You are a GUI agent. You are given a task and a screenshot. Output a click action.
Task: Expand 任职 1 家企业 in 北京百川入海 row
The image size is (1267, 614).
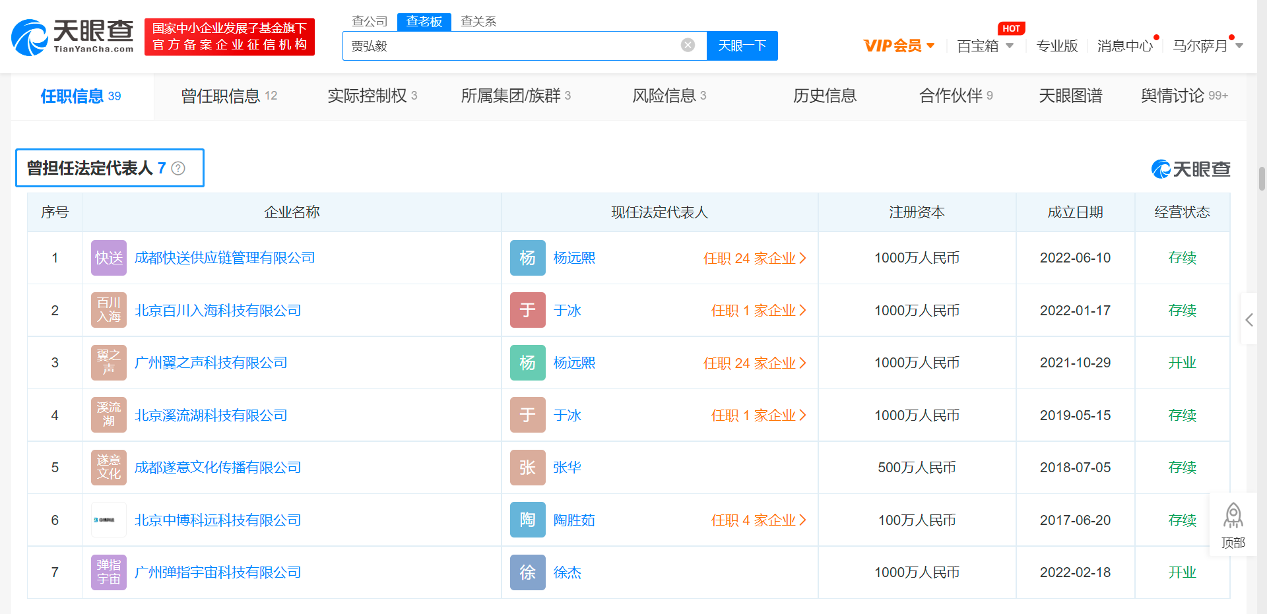click(x=759, y=310)
